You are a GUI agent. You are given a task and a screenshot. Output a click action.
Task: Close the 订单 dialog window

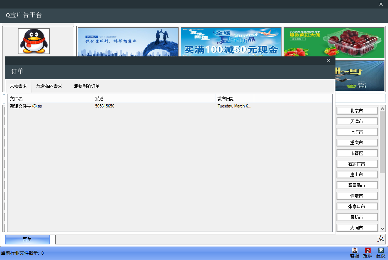(x=328, y=61)
